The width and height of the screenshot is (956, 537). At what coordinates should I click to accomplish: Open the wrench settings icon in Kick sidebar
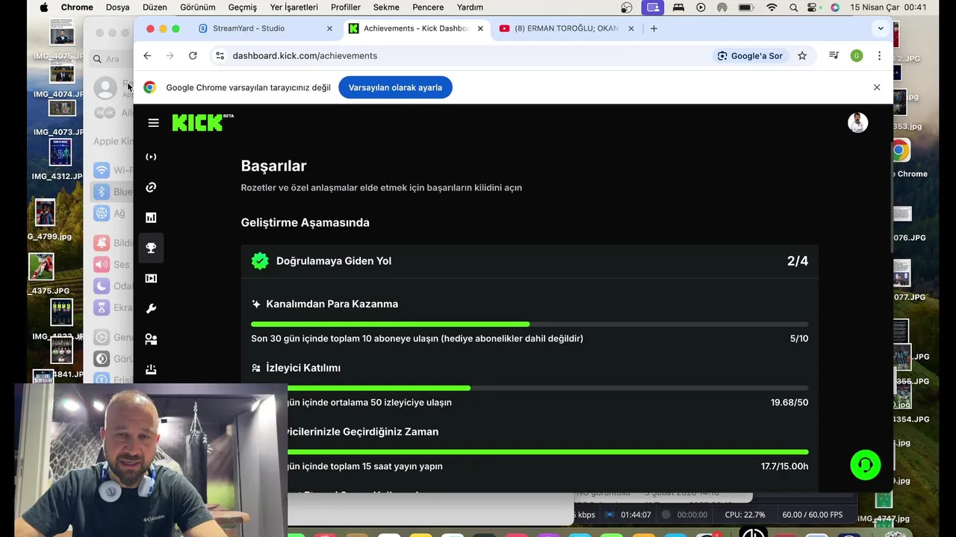pos(151,309)
